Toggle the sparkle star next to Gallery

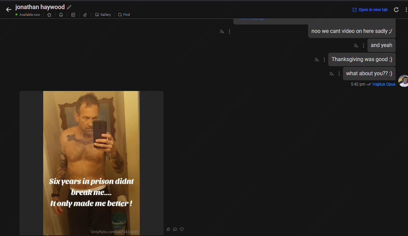click(x=85, y=14)
